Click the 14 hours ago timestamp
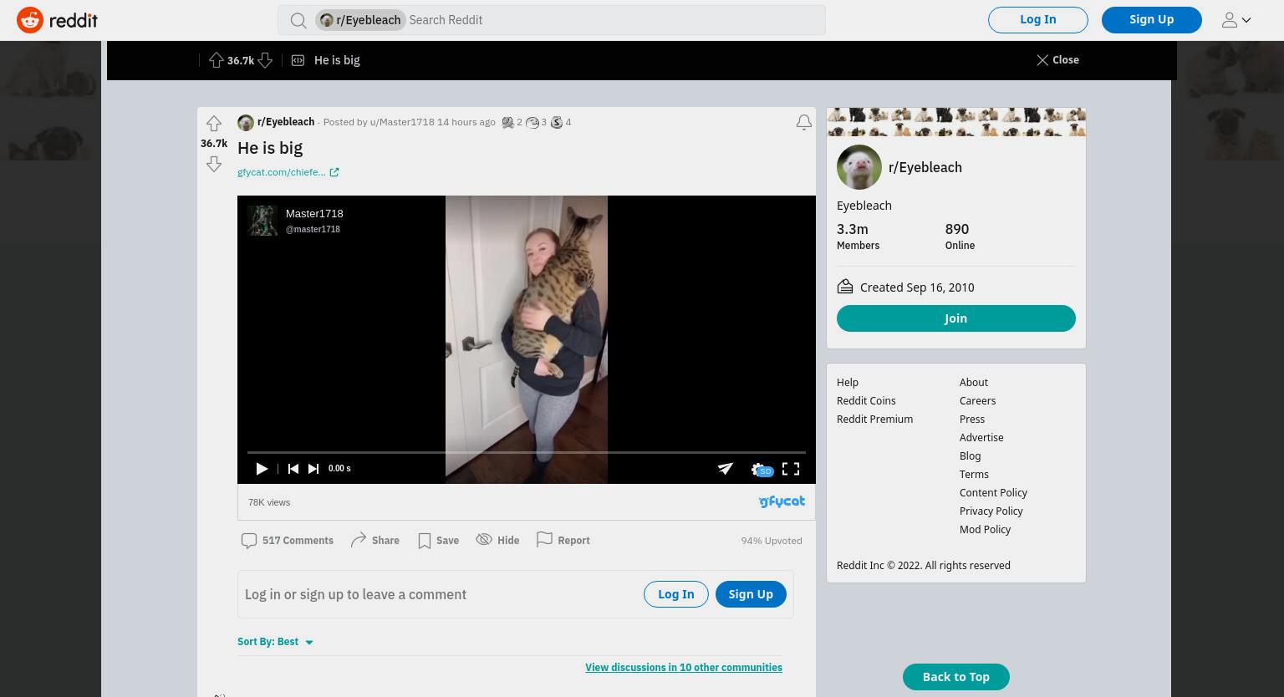This screenshot has height=697, width=1284. [466, 122]
